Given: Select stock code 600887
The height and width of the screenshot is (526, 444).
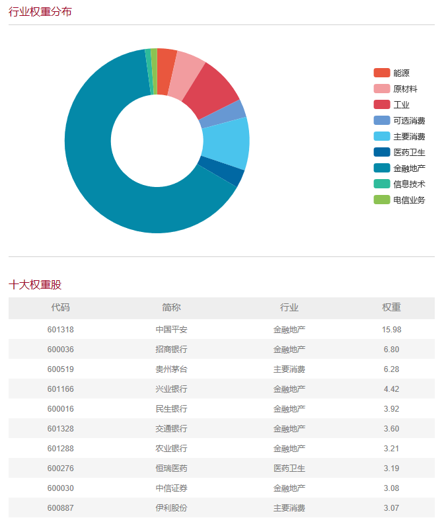Looking at the screenshot, I should tap(60, 507).
